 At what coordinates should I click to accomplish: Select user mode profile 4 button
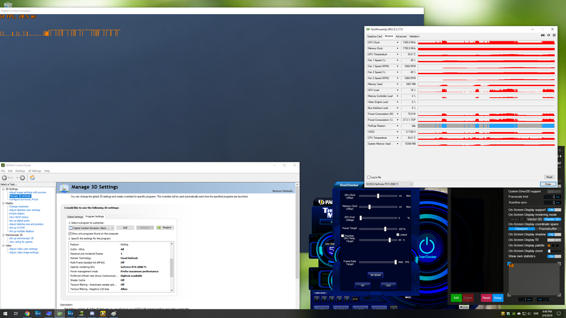339,299
